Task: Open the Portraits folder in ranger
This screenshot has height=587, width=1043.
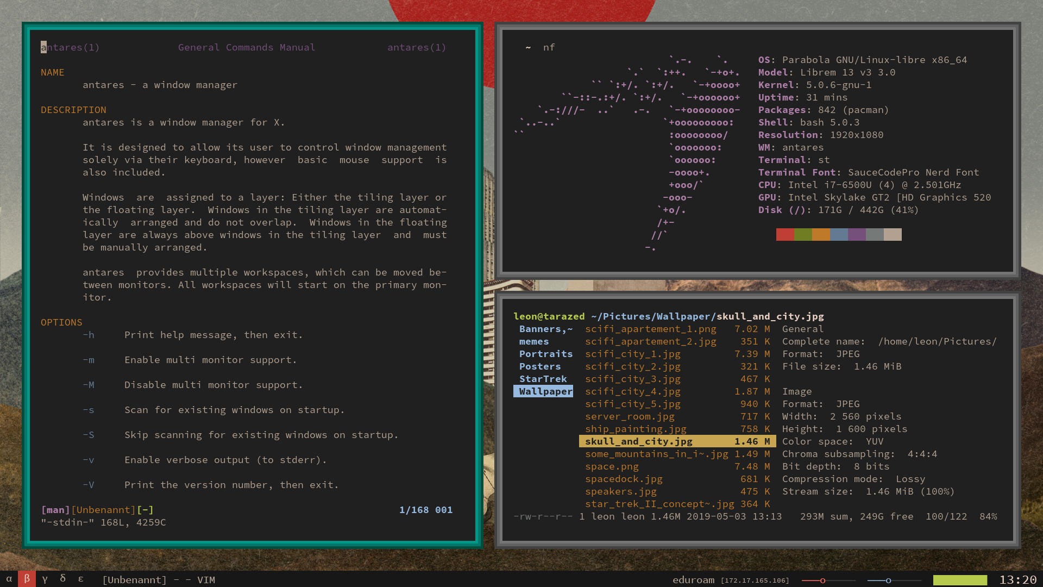Action: point(545,354)
